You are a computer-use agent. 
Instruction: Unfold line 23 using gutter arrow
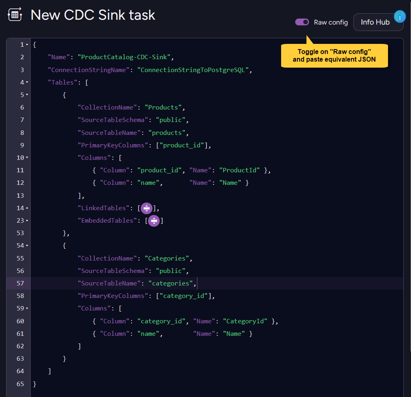[27, 221]
